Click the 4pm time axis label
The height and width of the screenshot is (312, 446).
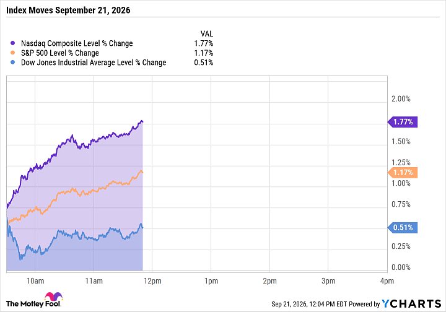[387, 281]
